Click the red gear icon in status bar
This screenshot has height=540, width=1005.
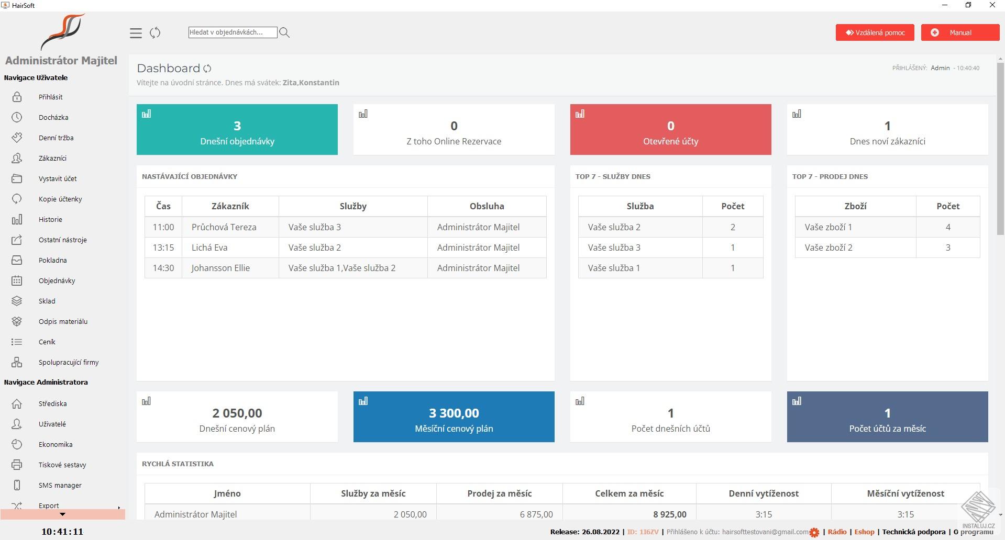pos(814,533)
